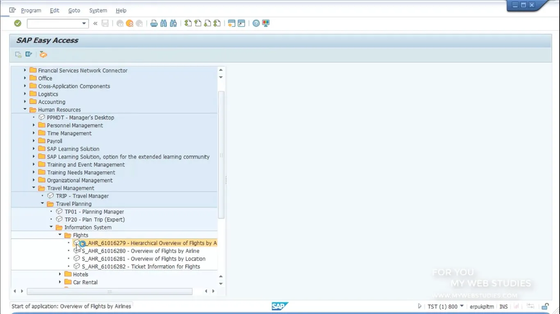The height and width of the screenshot is (314, 560).
Task: Open the Help menu
Action: pos(121,10)
